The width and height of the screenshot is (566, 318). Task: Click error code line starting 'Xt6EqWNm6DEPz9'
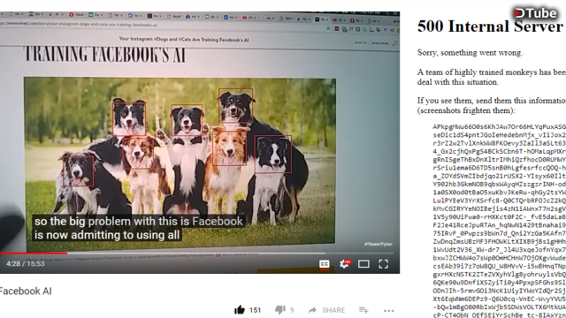(499, 299)
